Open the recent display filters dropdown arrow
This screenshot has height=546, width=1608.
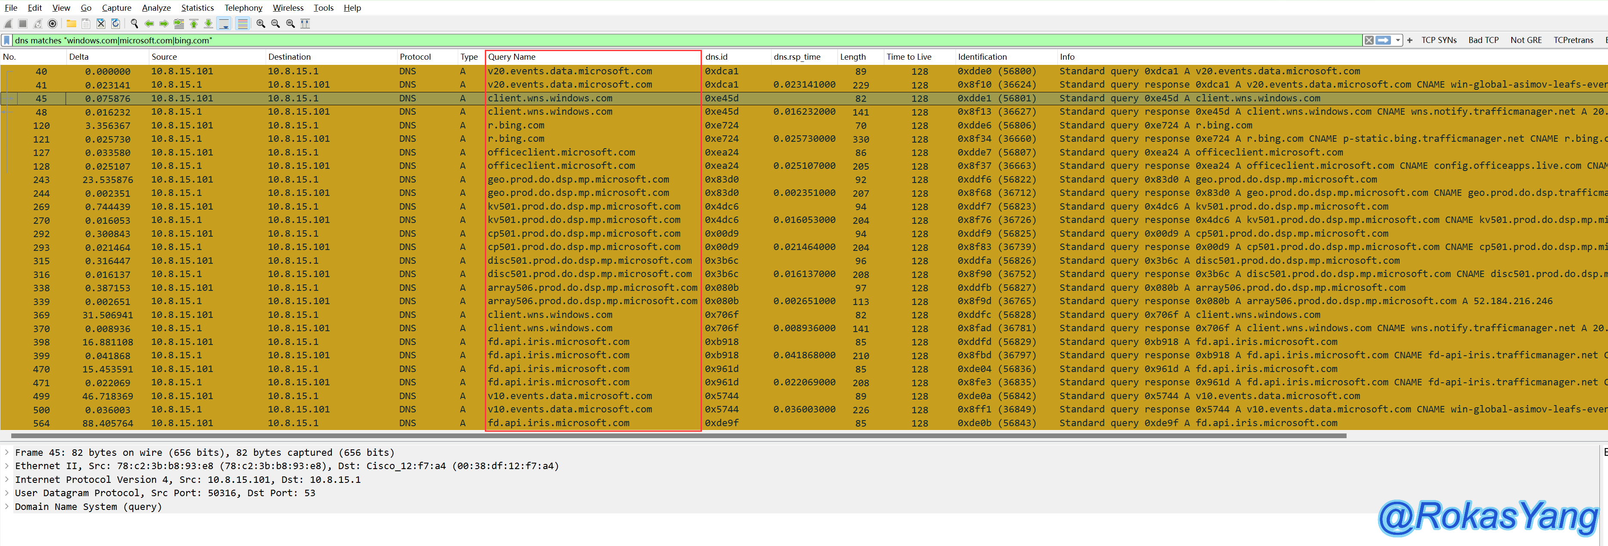(1398, 40)
